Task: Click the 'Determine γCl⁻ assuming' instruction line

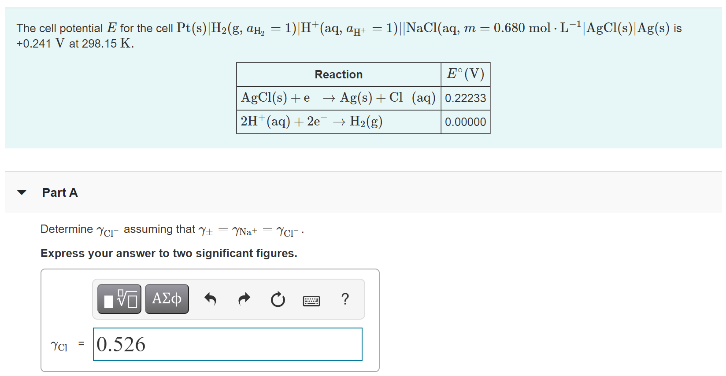Action: (172, 230)
